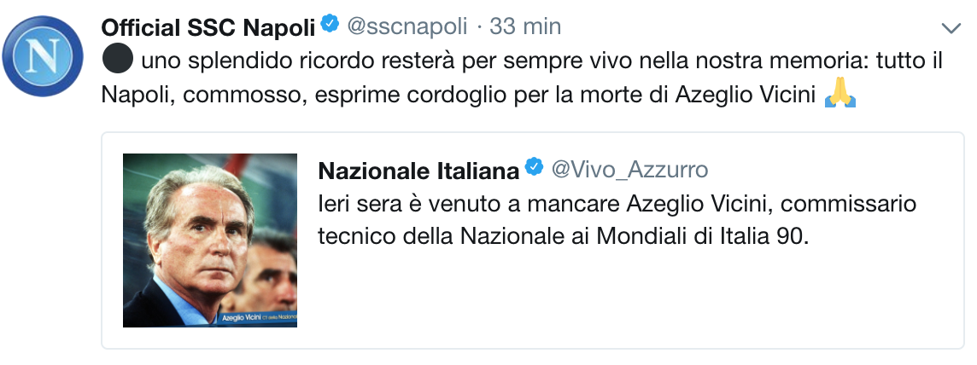The image size is (977, 365).
Task: Click verified badge next to Nazionale Italiana
Action: click(534, 169)
